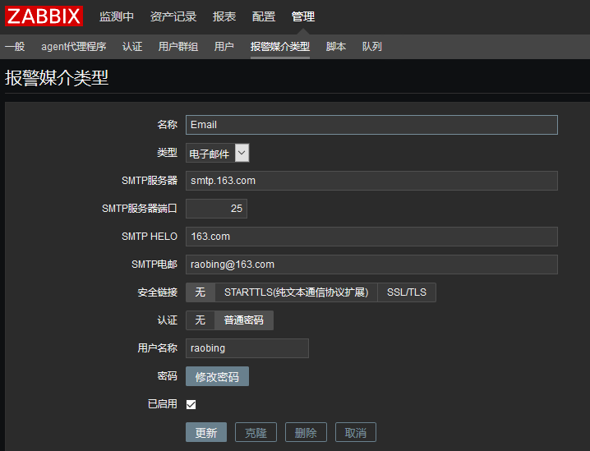
Task: Open the 配置 menu
Action: point(264,16)
